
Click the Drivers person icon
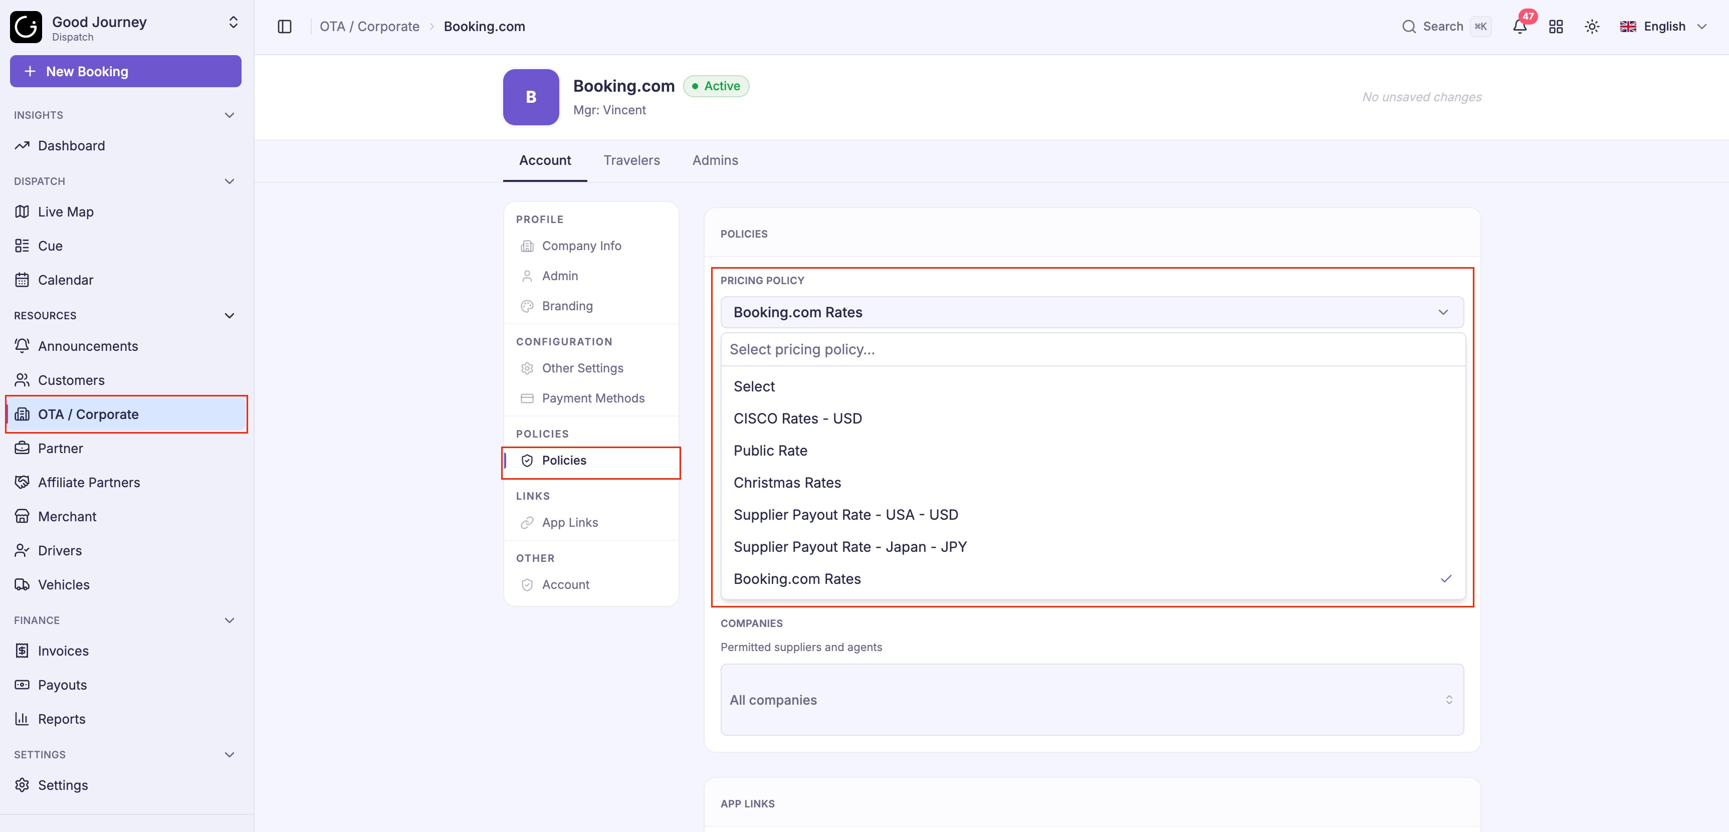pyautogui.click(x=22, y=551)
